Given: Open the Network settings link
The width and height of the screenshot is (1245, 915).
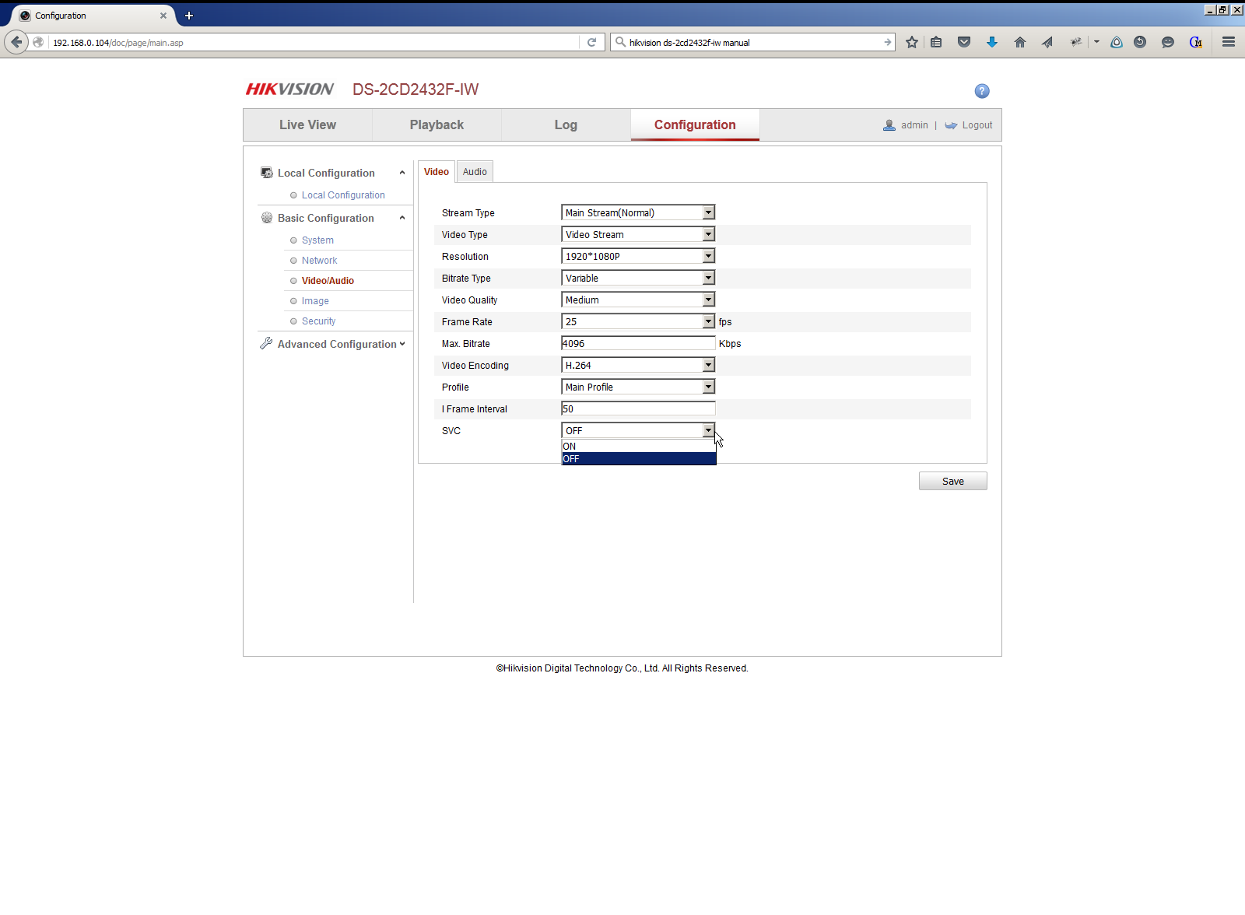Looking at the screenshot, I should point(319,261).
